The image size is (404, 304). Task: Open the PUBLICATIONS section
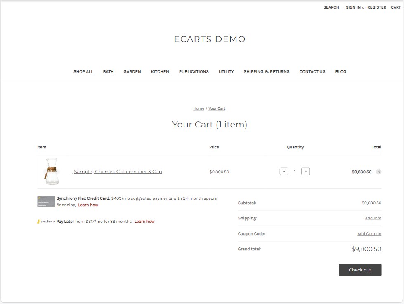[x=194, y=71]
